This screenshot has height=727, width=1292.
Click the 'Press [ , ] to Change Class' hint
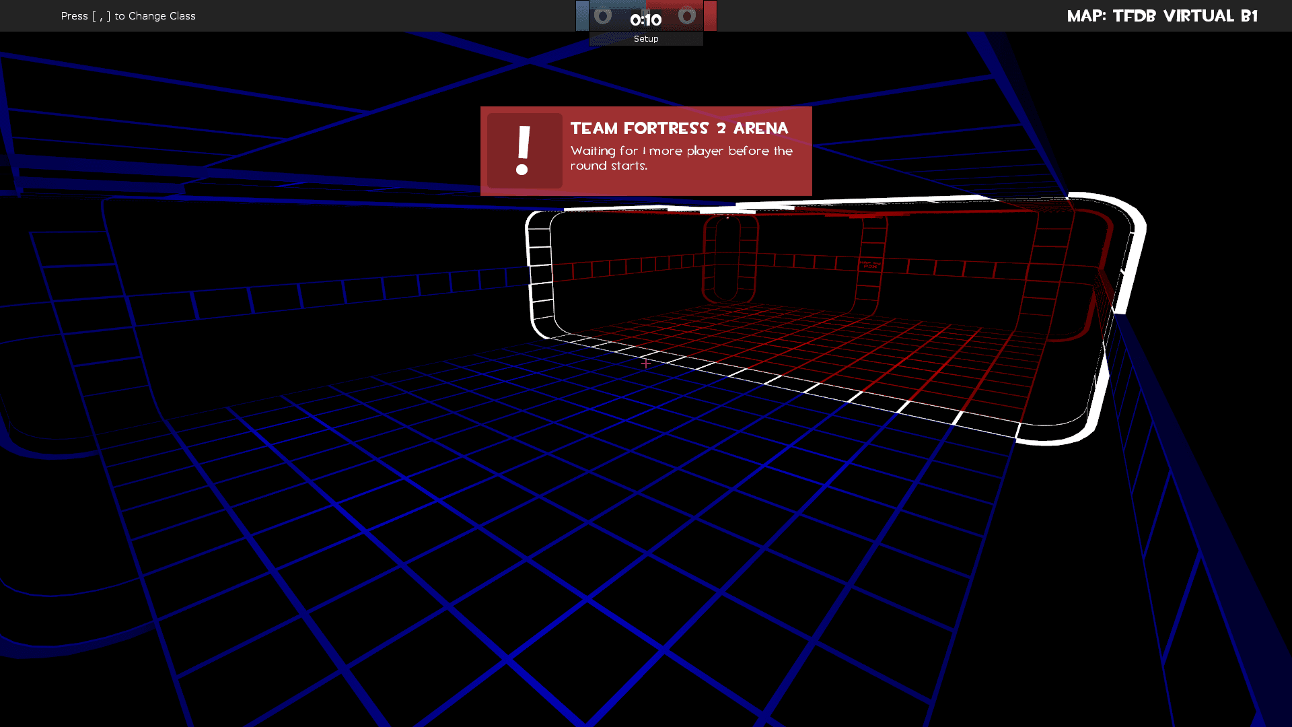[128, 16]
